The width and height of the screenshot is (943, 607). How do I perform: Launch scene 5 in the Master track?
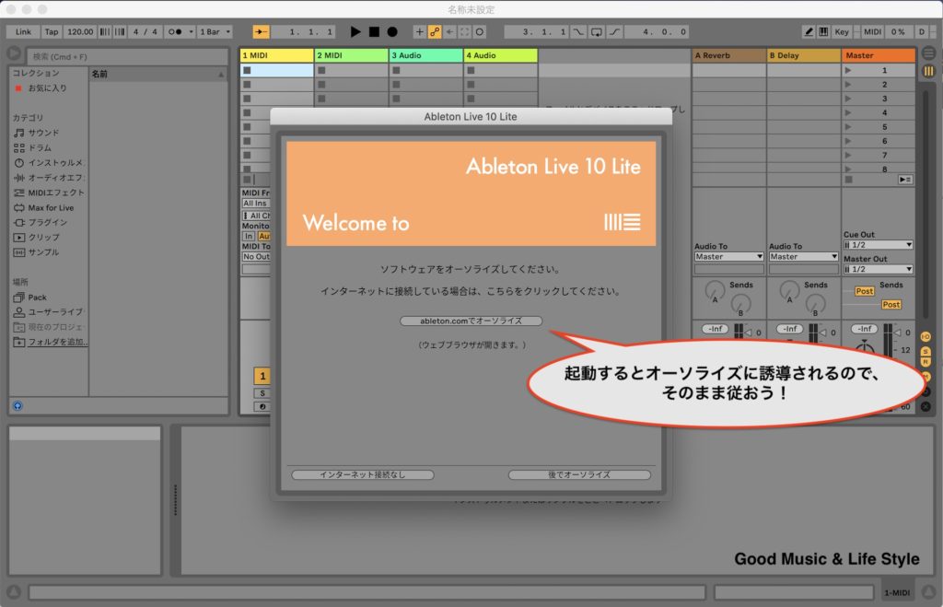pyautogui.click(x=848, y=127)
